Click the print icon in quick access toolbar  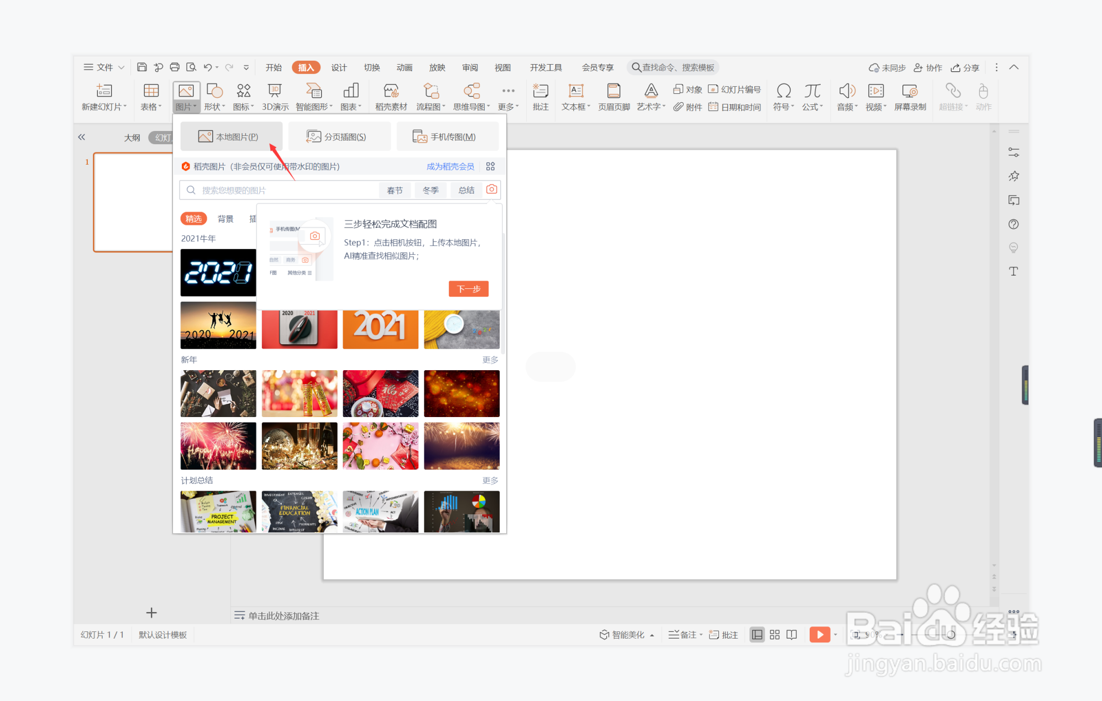pyautogui.click(x=175, y=67)
